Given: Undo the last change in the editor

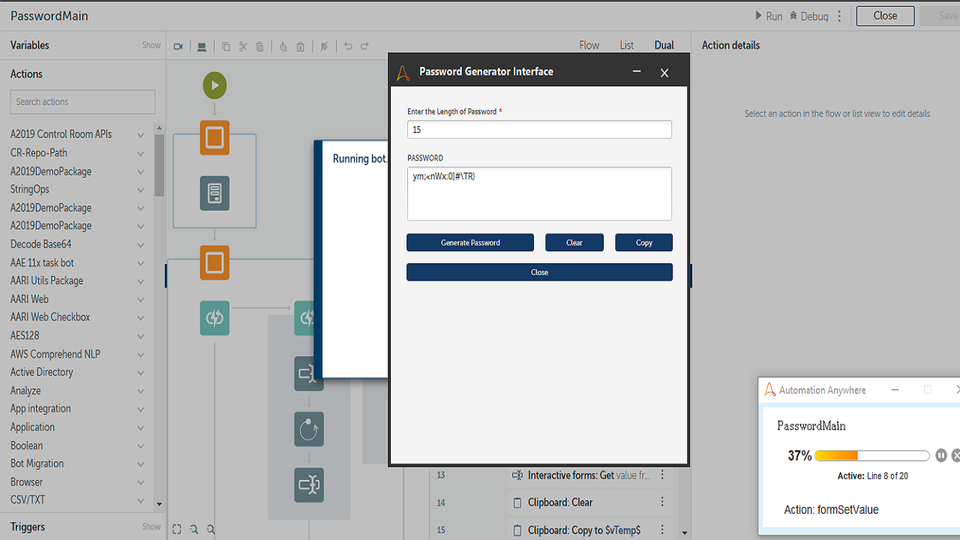Looking at the screenshot, I should pos(348,46).
